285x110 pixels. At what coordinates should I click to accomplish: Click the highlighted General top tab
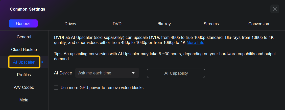pos(23,23)
